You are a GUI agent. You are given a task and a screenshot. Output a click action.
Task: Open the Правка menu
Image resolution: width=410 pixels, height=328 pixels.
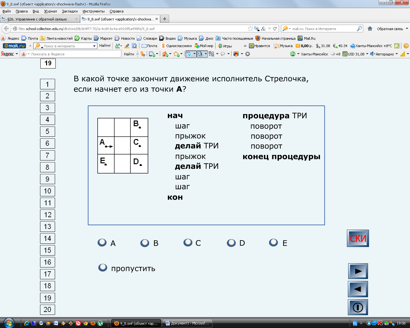tap(21, 11)
